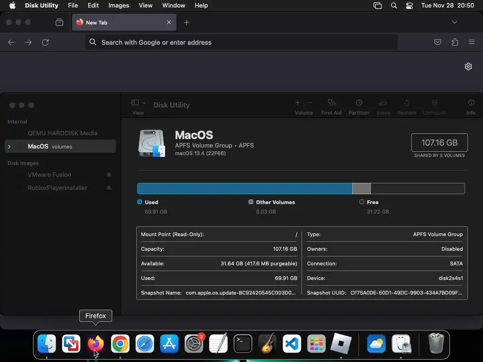Open Google Chrome from the dock
This screenshot has height=362, width=483.
120,344
